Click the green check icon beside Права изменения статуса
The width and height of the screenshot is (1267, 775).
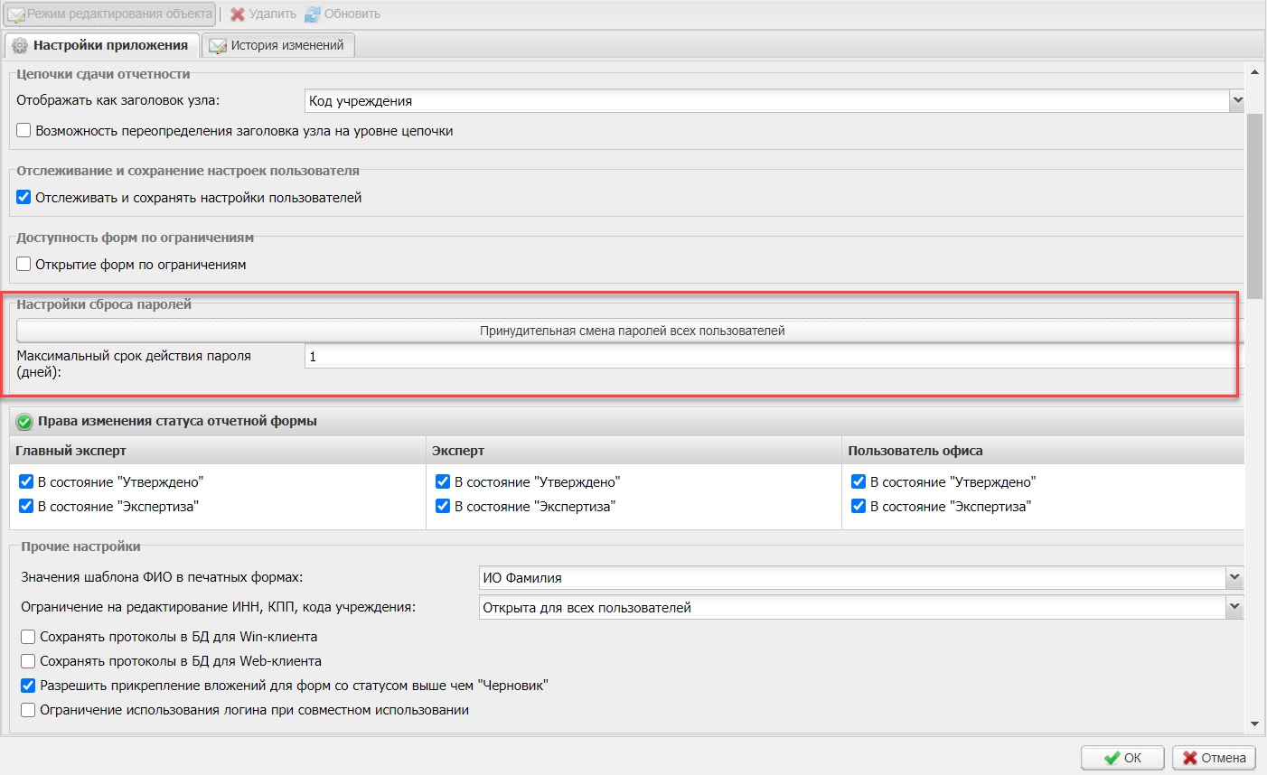pyautogui.click(x=24, y=422)
